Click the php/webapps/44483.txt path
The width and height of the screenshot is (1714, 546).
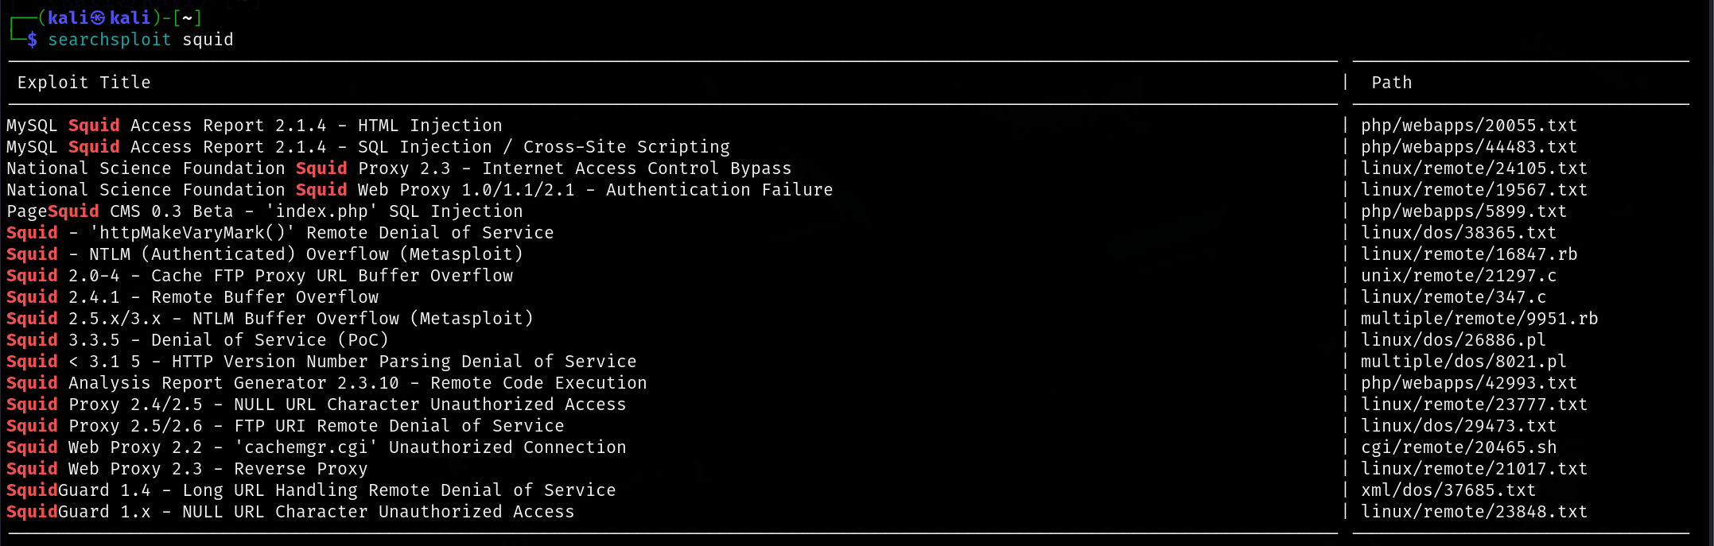[x=1468, y=147]
